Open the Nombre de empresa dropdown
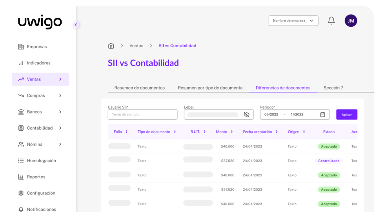 pyautogui.click(x=293, y=21)
